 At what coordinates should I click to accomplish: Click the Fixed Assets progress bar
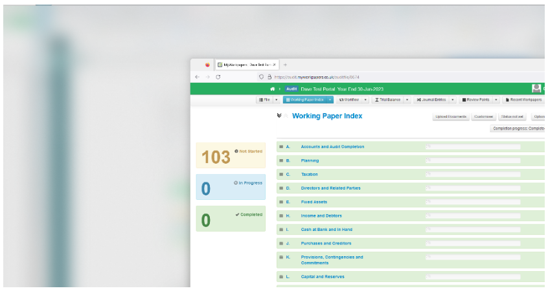point(473,202)
